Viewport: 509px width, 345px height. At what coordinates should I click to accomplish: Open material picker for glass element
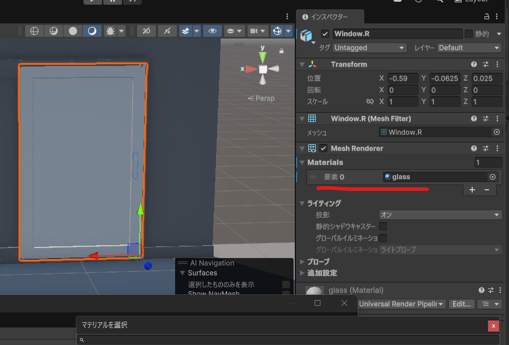[x=493, y=177]
